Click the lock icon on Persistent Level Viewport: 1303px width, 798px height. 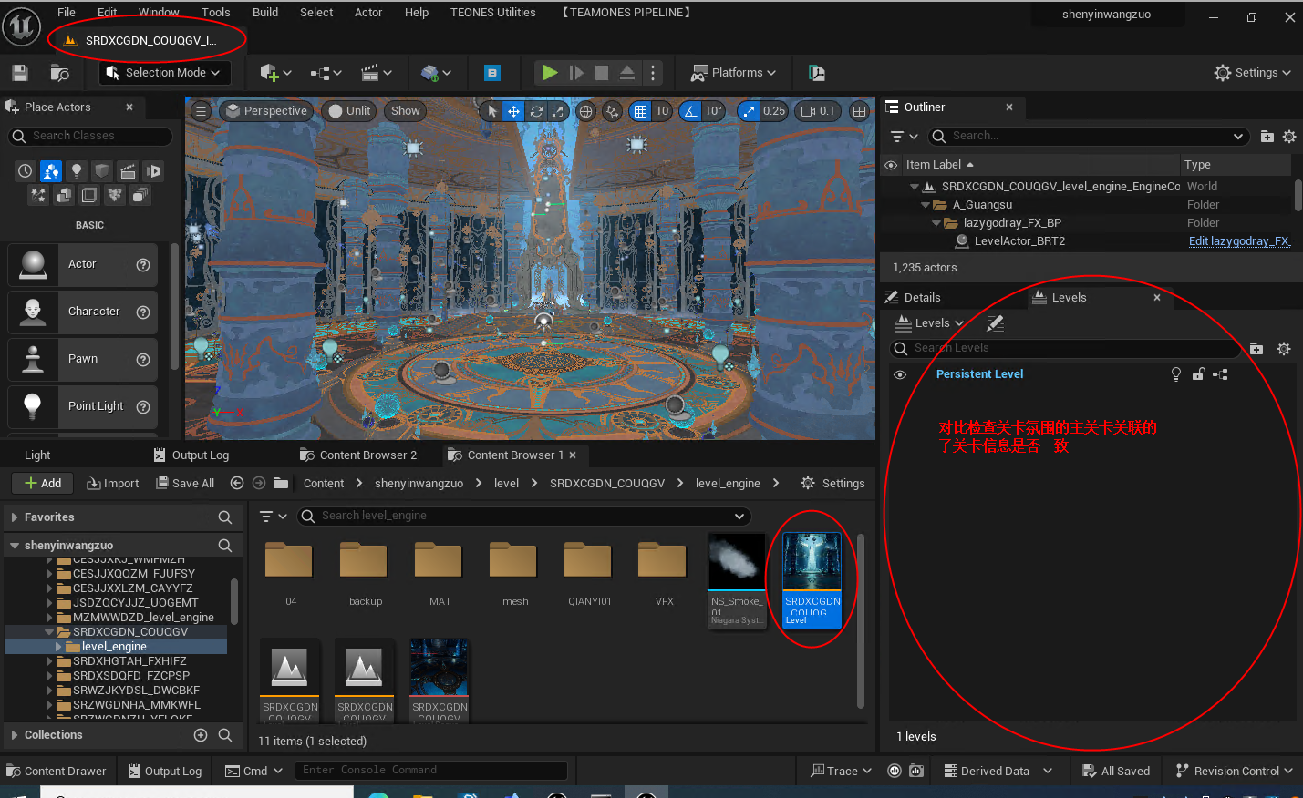pyautogui.click(x=1198, y=374)
